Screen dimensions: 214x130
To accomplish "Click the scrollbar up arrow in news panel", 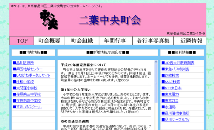I will (156, 62).
